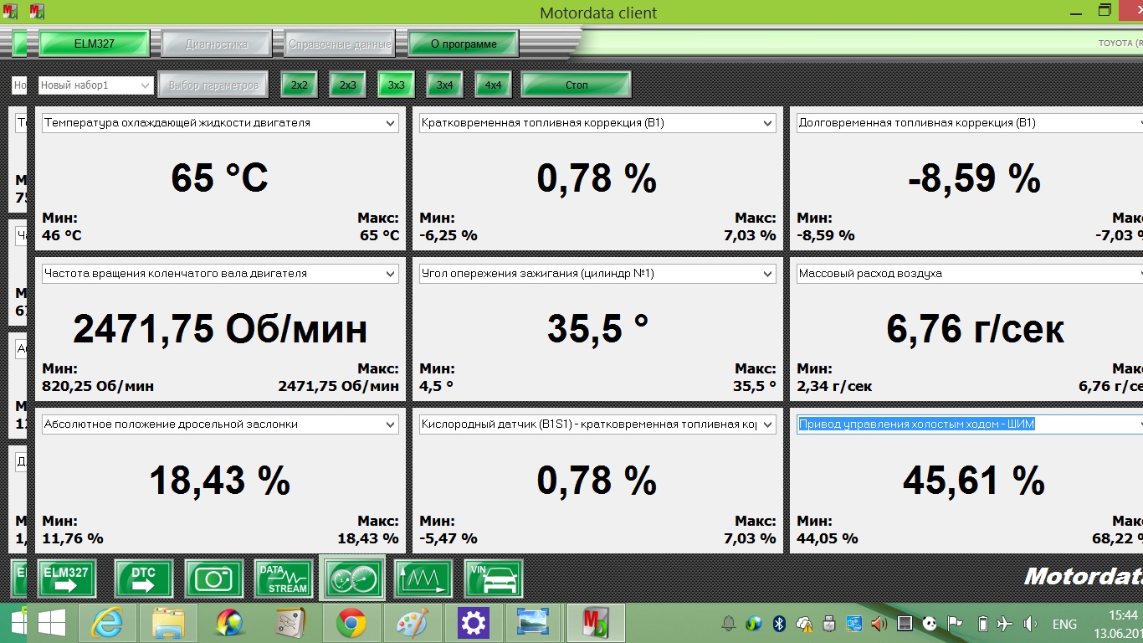The height and width of the screenshot is (643, 1143).
Task: Open File Explorer from the taskbar
Action: pos(169,624)
